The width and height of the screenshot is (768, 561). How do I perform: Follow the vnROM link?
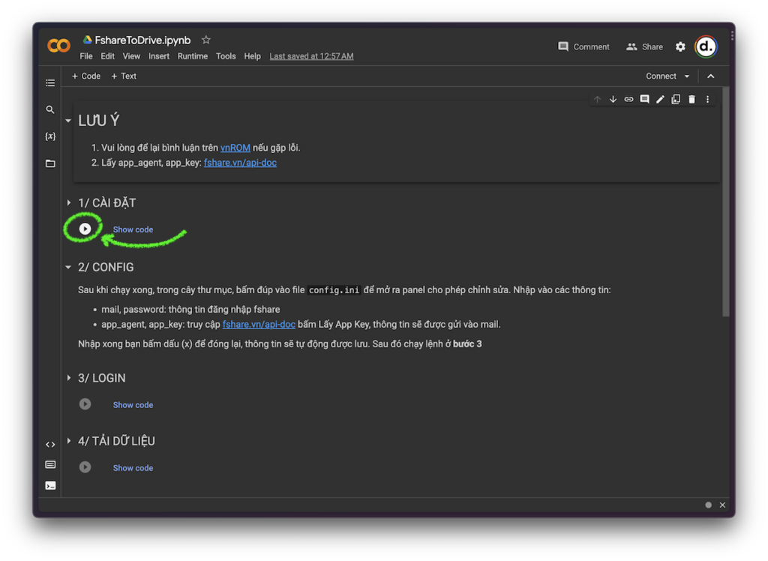click(235, 148)
